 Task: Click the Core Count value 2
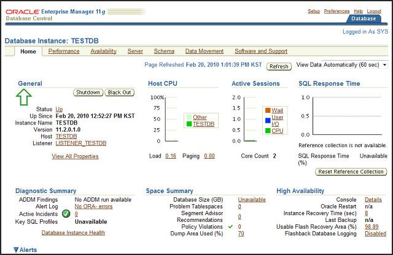274,156
